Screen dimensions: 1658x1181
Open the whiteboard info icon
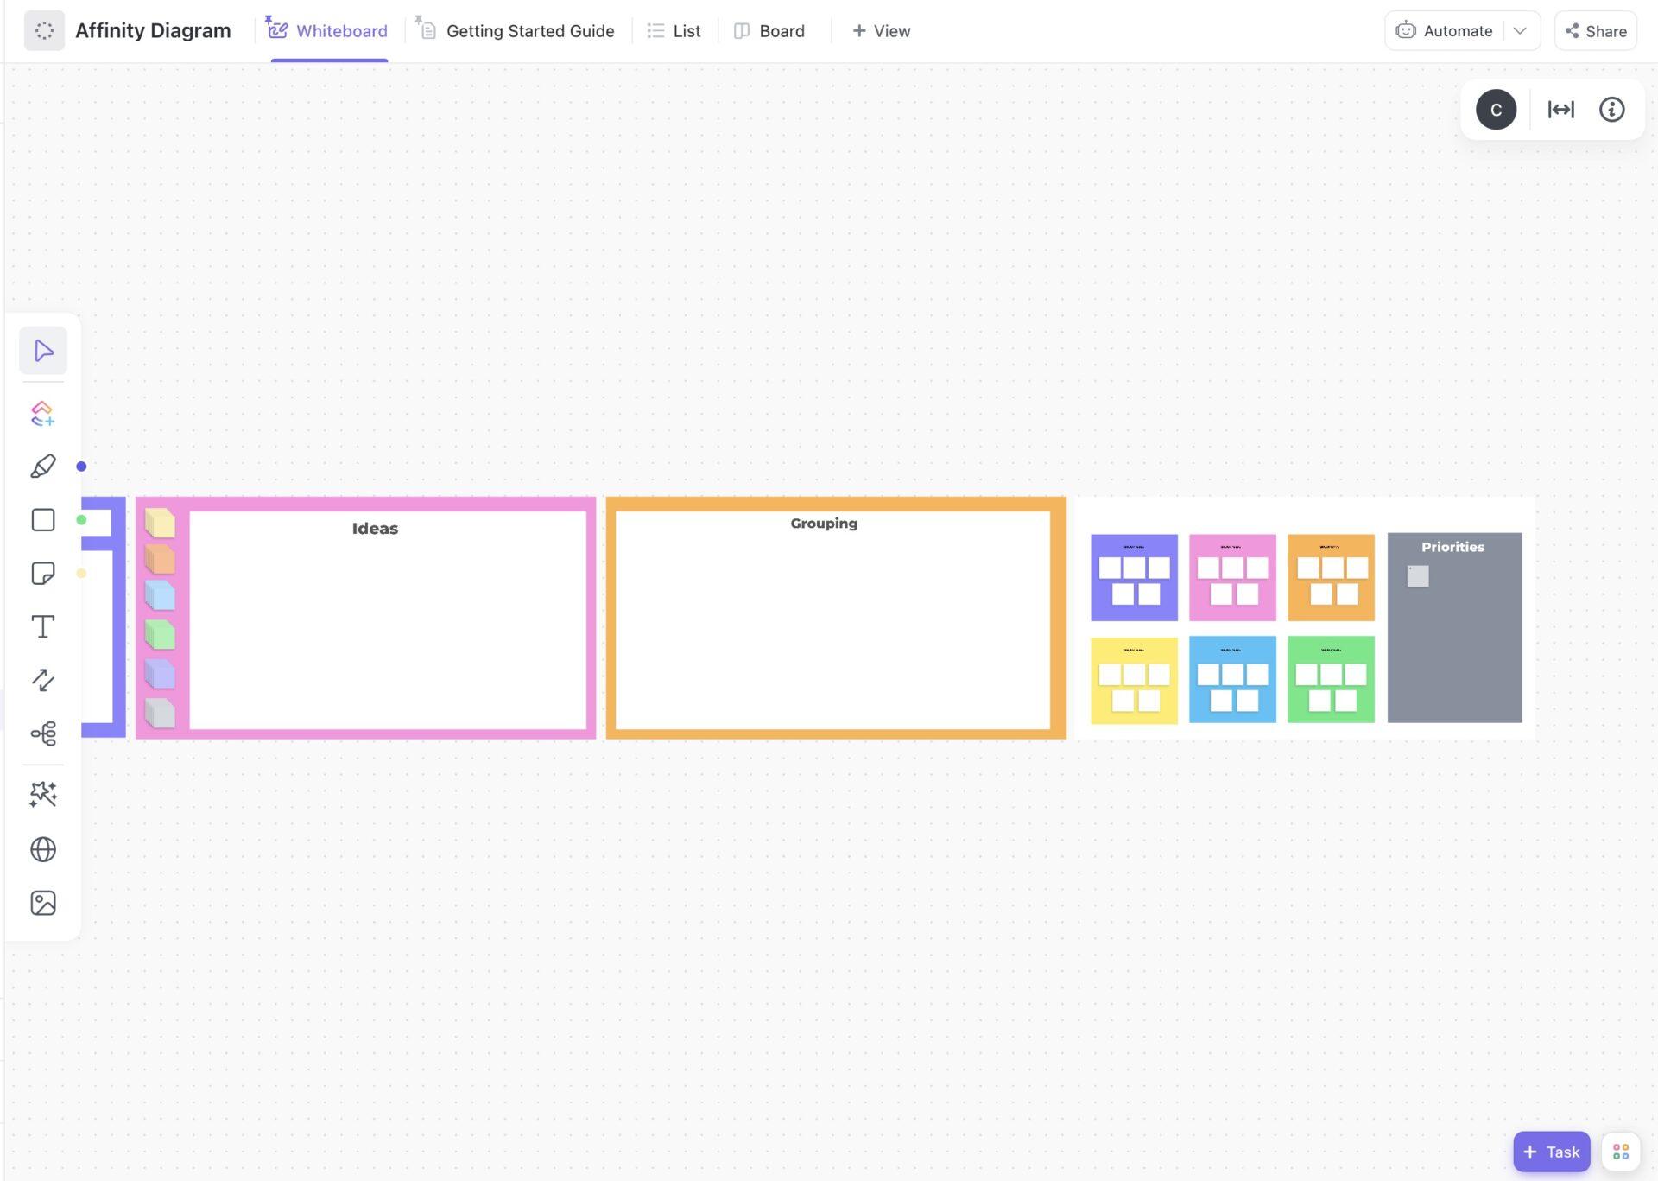tap(1611, 110)
